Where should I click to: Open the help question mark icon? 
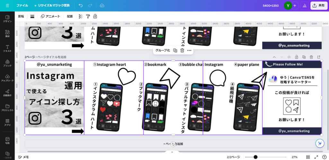(325, 157)
